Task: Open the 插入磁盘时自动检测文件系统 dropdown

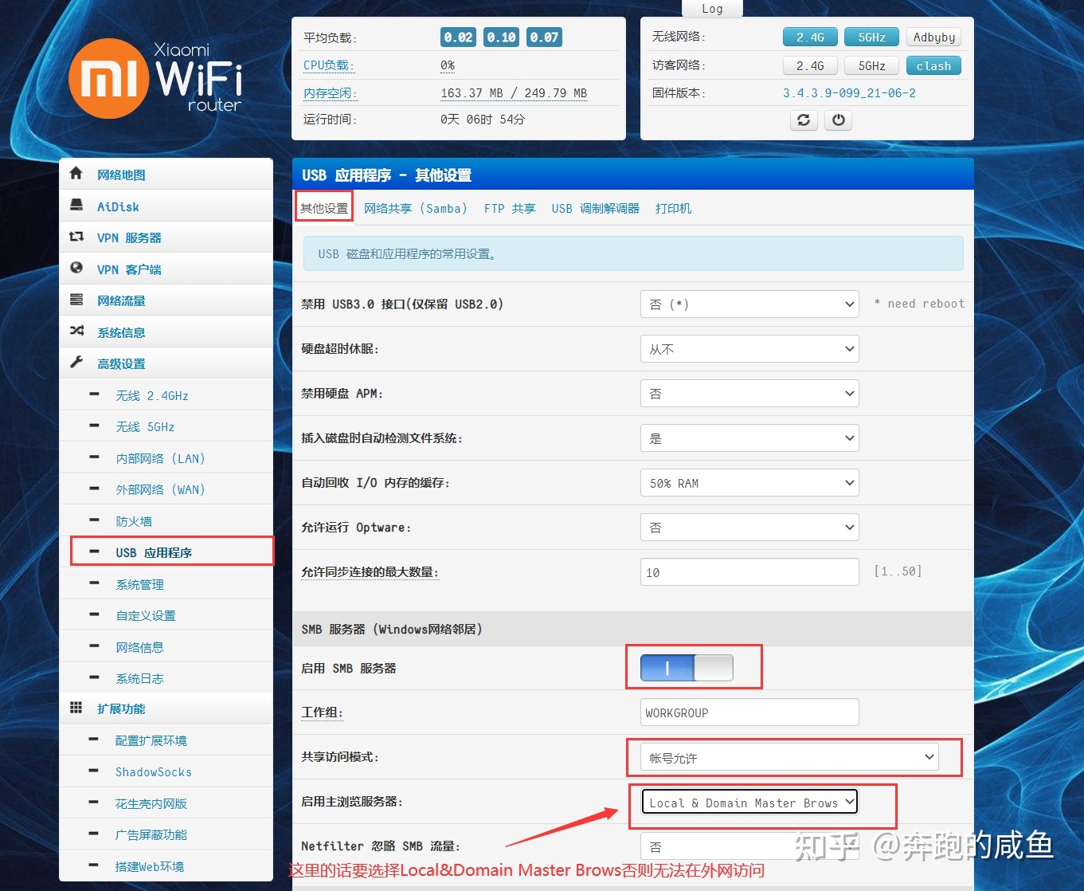Action: pyautogui.click(x=749, y=438)
